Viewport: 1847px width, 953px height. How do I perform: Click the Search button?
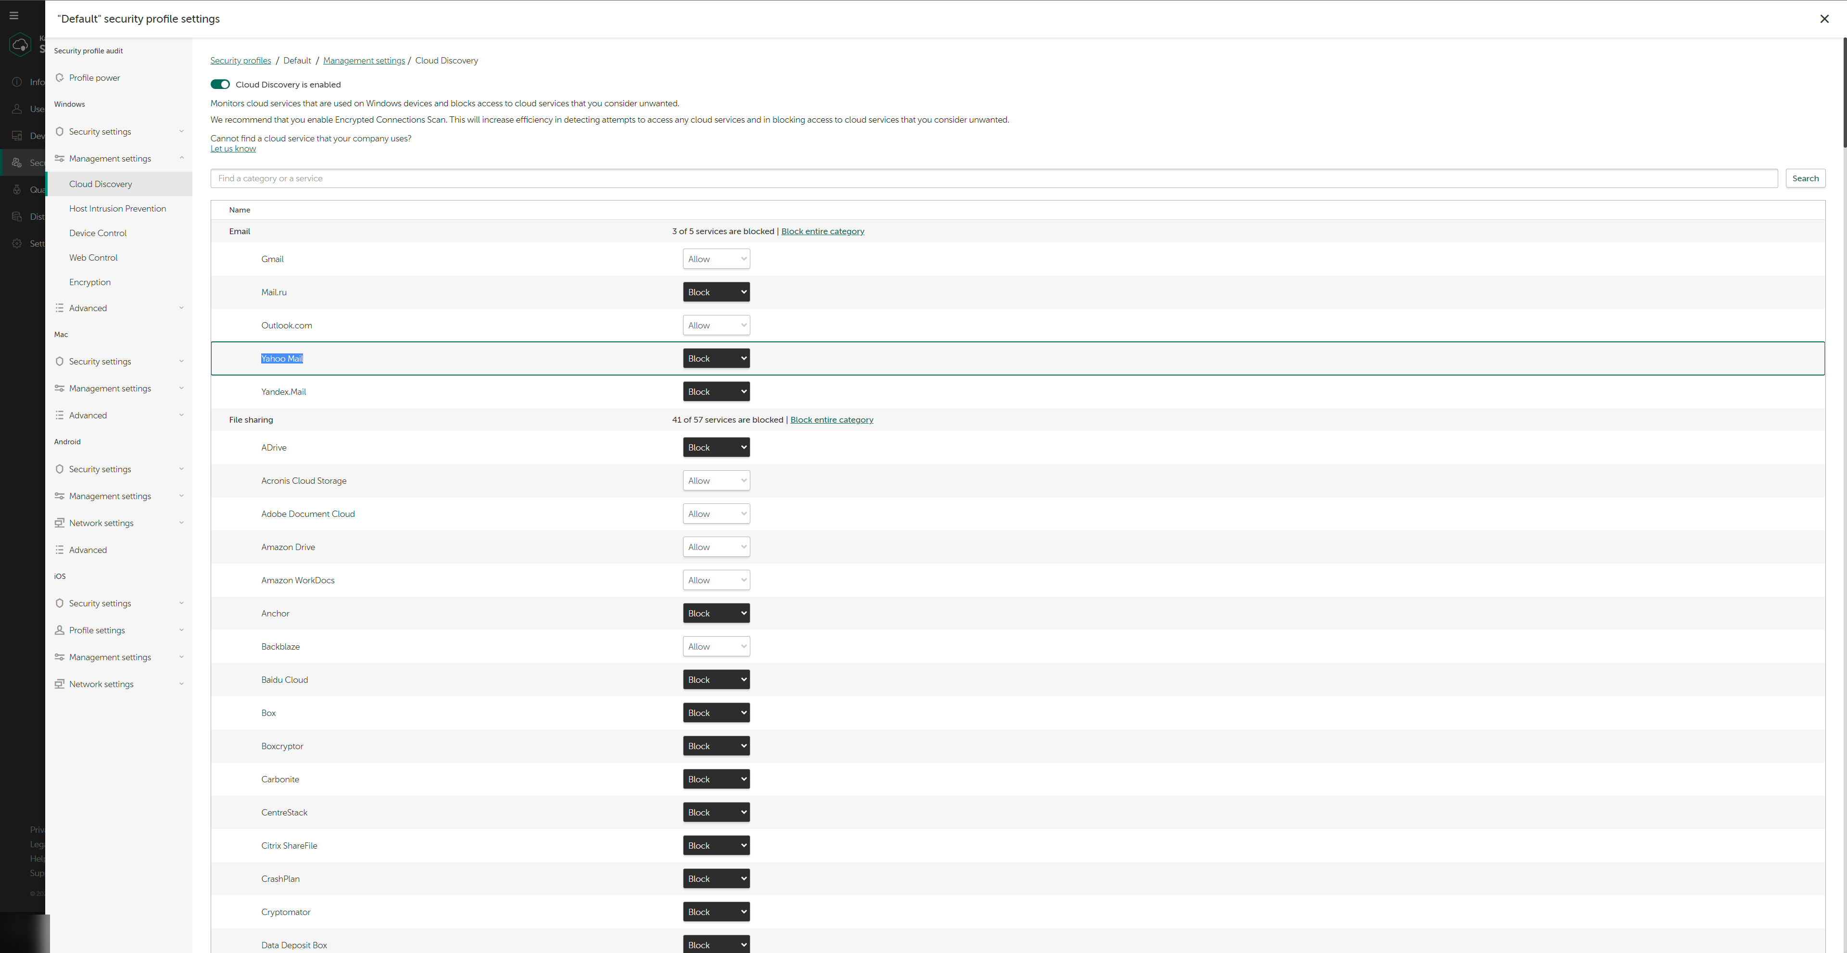(1805, 178)
